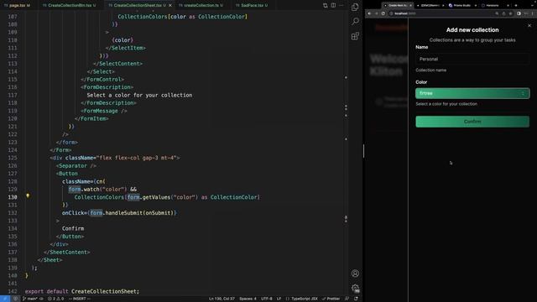Image resolution: width=537 pixels, height=302 pixels.
Task: Close the Create Next App browser tab
Action: [x=410, y=6]
